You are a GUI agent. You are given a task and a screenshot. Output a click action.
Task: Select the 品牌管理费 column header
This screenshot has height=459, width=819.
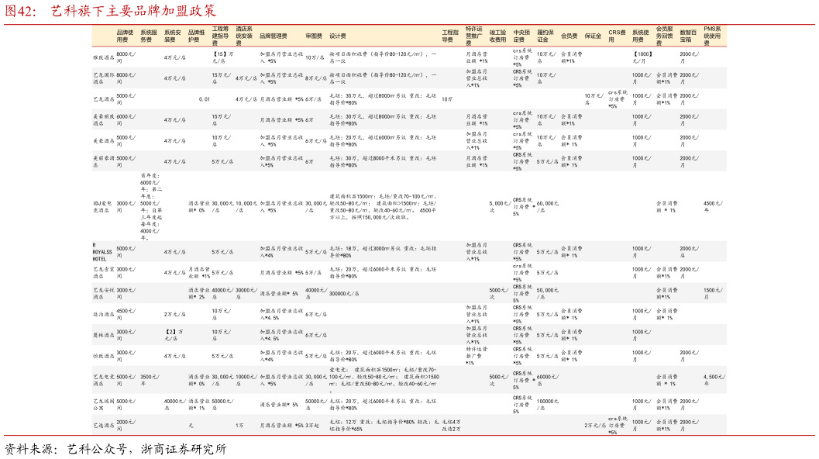coord(274,36)
